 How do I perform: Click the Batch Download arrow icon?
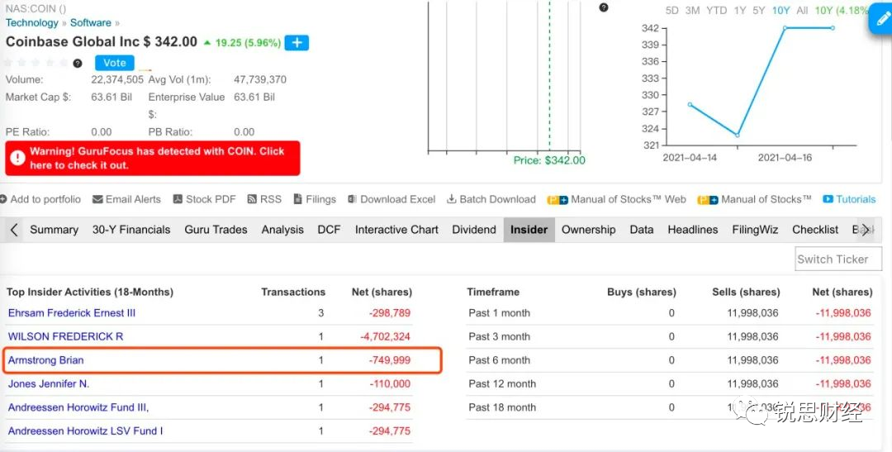[452, 199]
